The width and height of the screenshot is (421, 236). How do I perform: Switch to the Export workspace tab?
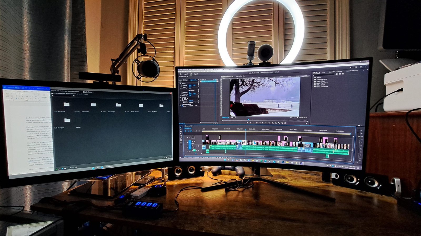click(196, 74)
